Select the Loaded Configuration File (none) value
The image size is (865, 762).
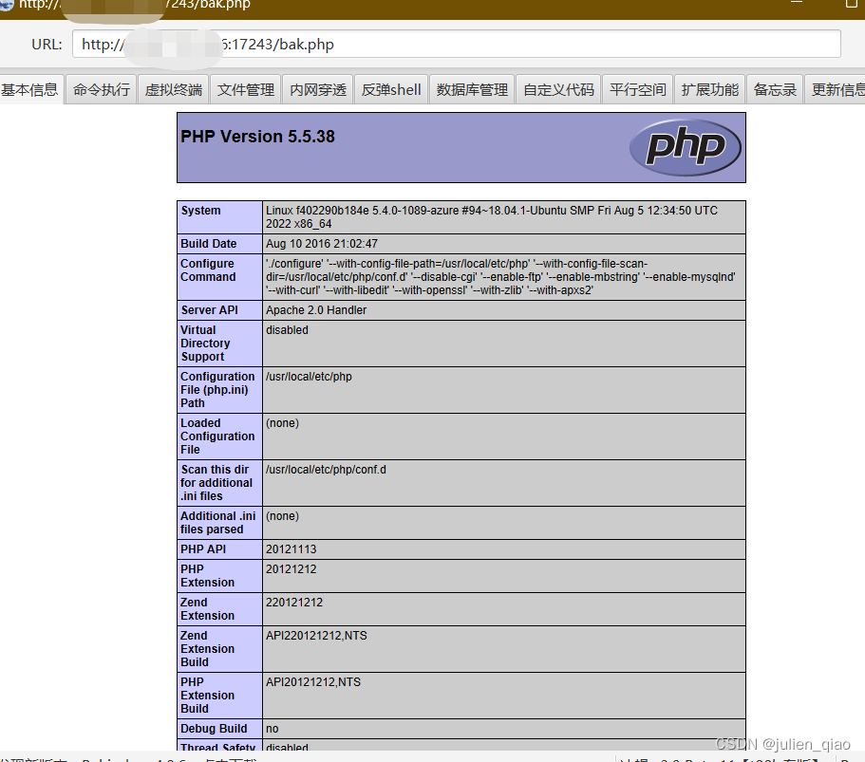282,423
